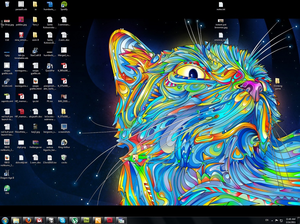Select the favs_t folder icon
This screenshot has height=224, width=300.
coord(35,19)
